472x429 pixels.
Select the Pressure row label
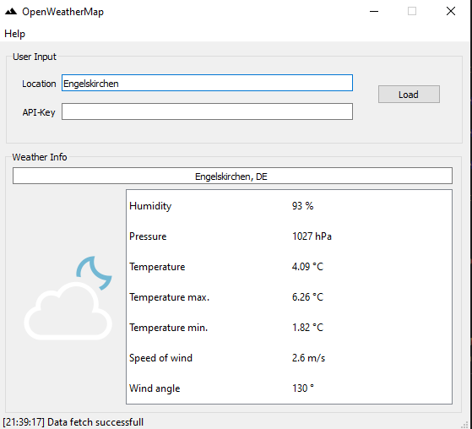(x=148, y=236)
